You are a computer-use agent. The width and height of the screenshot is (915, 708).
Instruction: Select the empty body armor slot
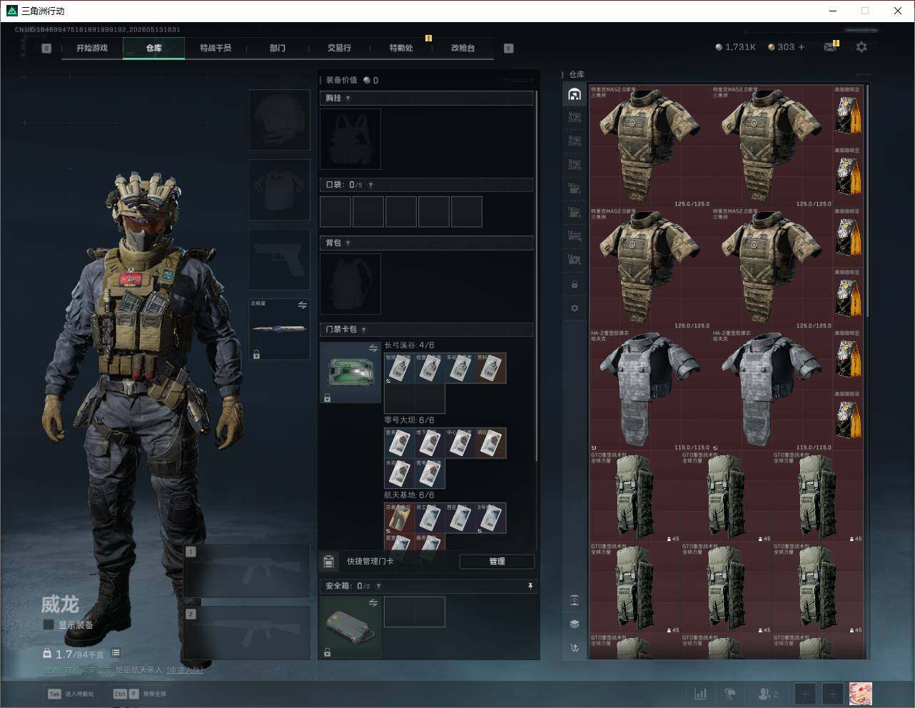tap(279, 190)
